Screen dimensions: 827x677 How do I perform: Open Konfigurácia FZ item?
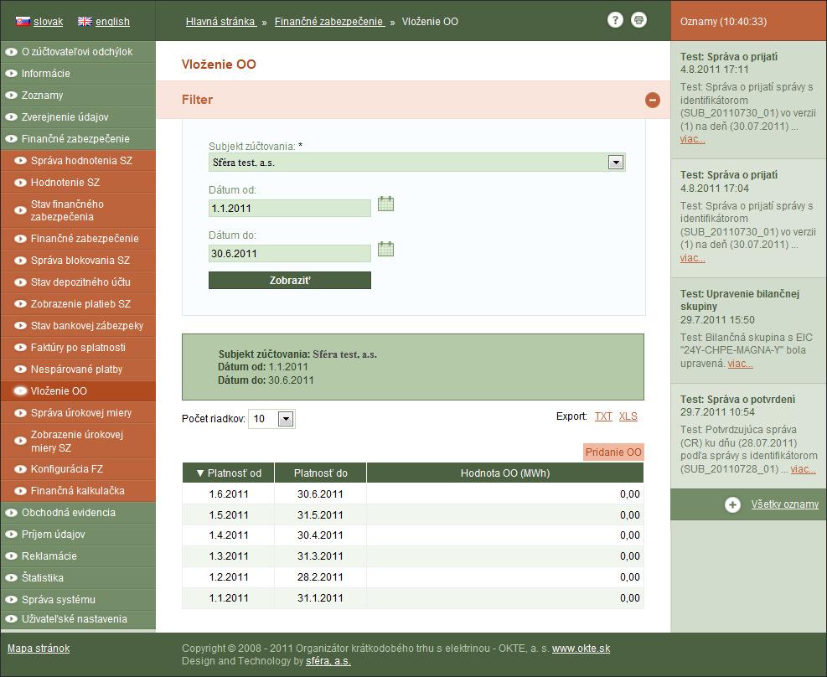pos(78,468)
